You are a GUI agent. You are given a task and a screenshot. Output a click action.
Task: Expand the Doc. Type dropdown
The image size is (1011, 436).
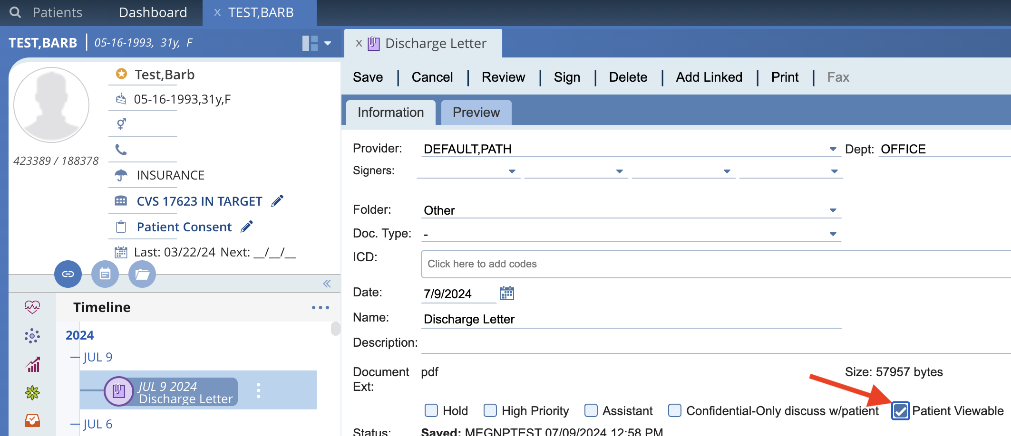[x=833, y=234]
